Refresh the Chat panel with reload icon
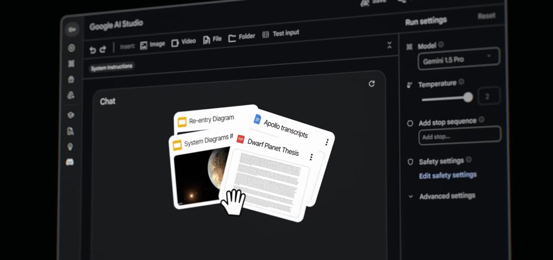Image resolution: width=553 pixels, height=260 pixels. (x=372, y=84)
